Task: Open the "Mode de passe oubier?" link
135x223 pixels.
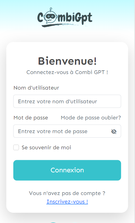Action: coord(91,118)
